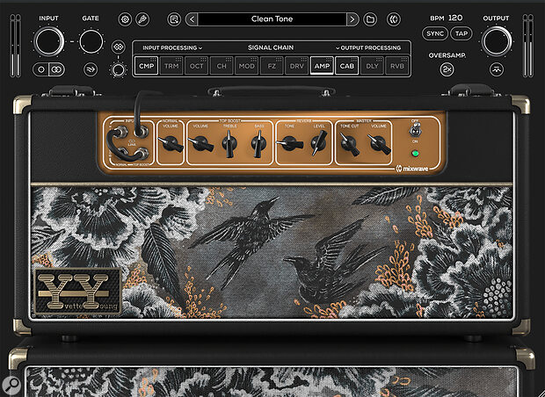545x397 pixels.
Task: Click the Reverb Level knob
Action: (x=319, y=143)
